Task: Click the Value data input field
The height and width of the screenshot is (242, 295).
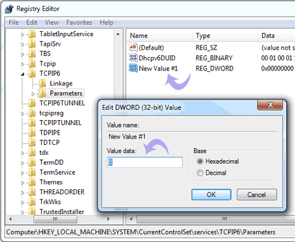Action: (145, 163)
